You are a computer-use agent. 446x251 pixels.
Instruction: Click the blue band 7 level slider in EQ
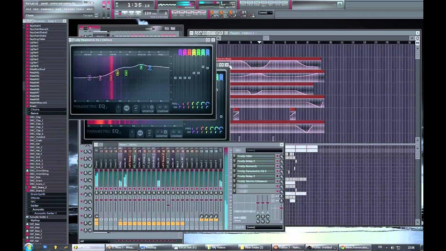pos(208,68)
